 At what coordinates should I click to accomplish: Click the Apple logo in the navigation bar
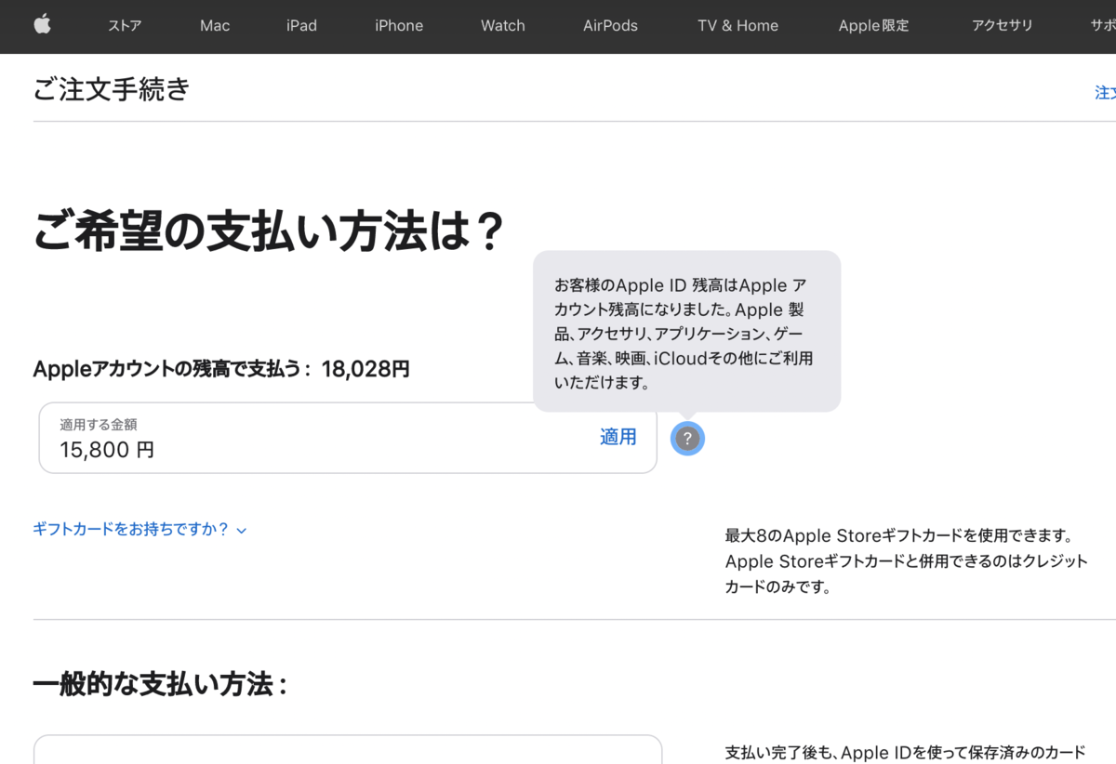pyautogui.click(x=42, y=25)
